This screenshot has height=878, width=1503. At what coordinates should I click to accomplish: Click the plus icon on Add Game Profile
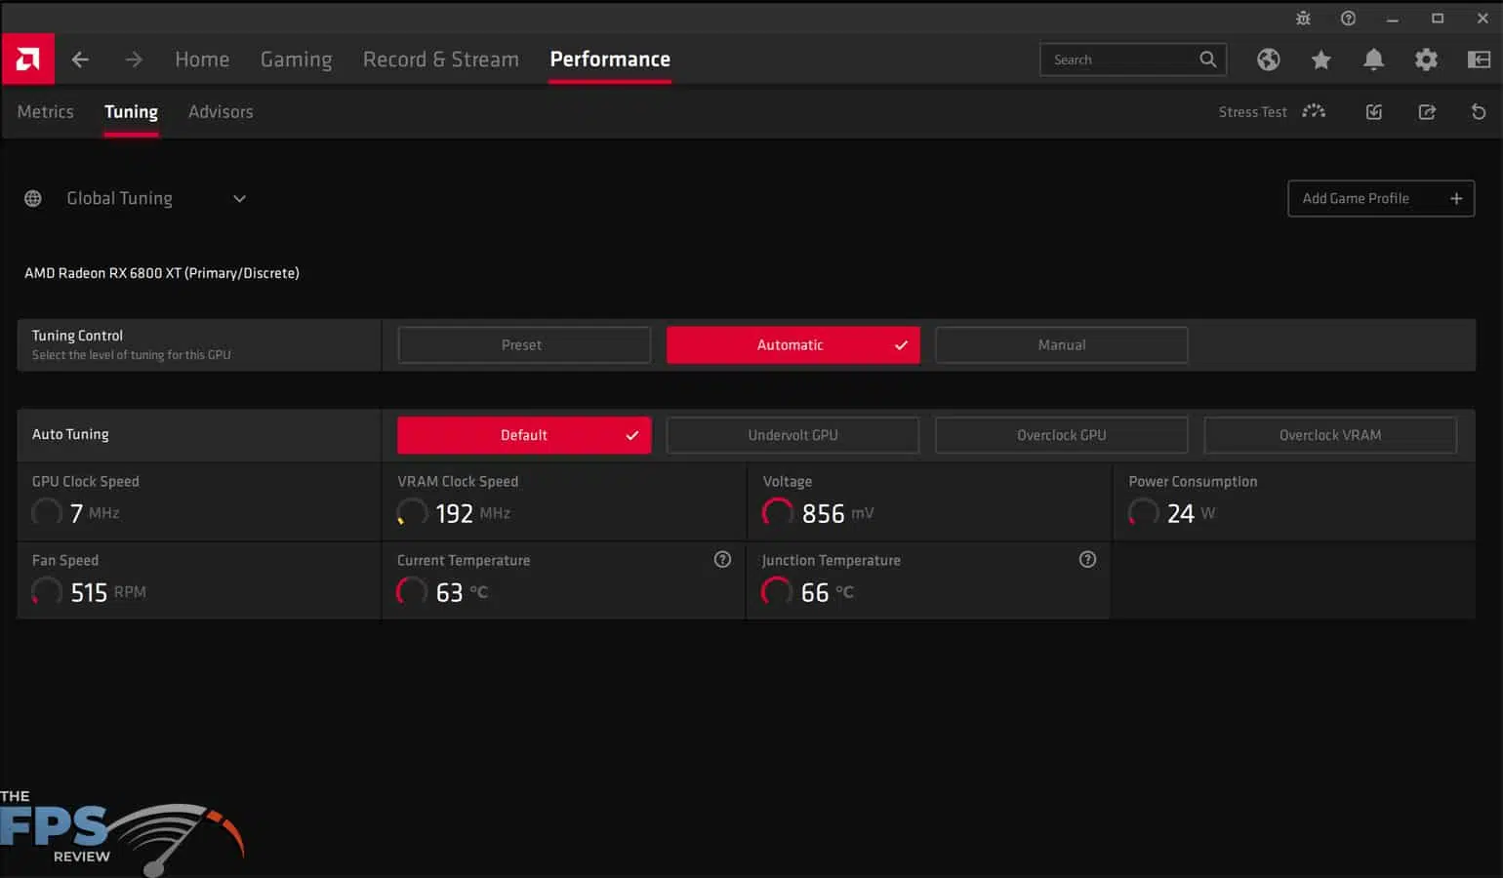[1456, 198]
